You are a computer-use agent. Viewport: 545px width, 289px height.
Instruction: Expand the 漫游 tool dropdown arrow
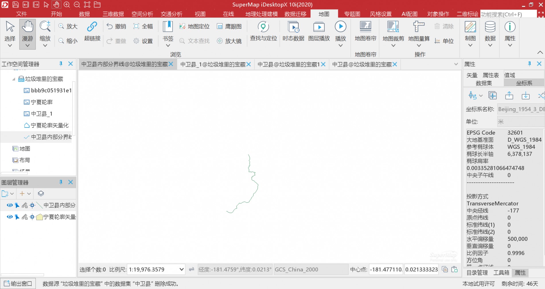coord(28,45)
